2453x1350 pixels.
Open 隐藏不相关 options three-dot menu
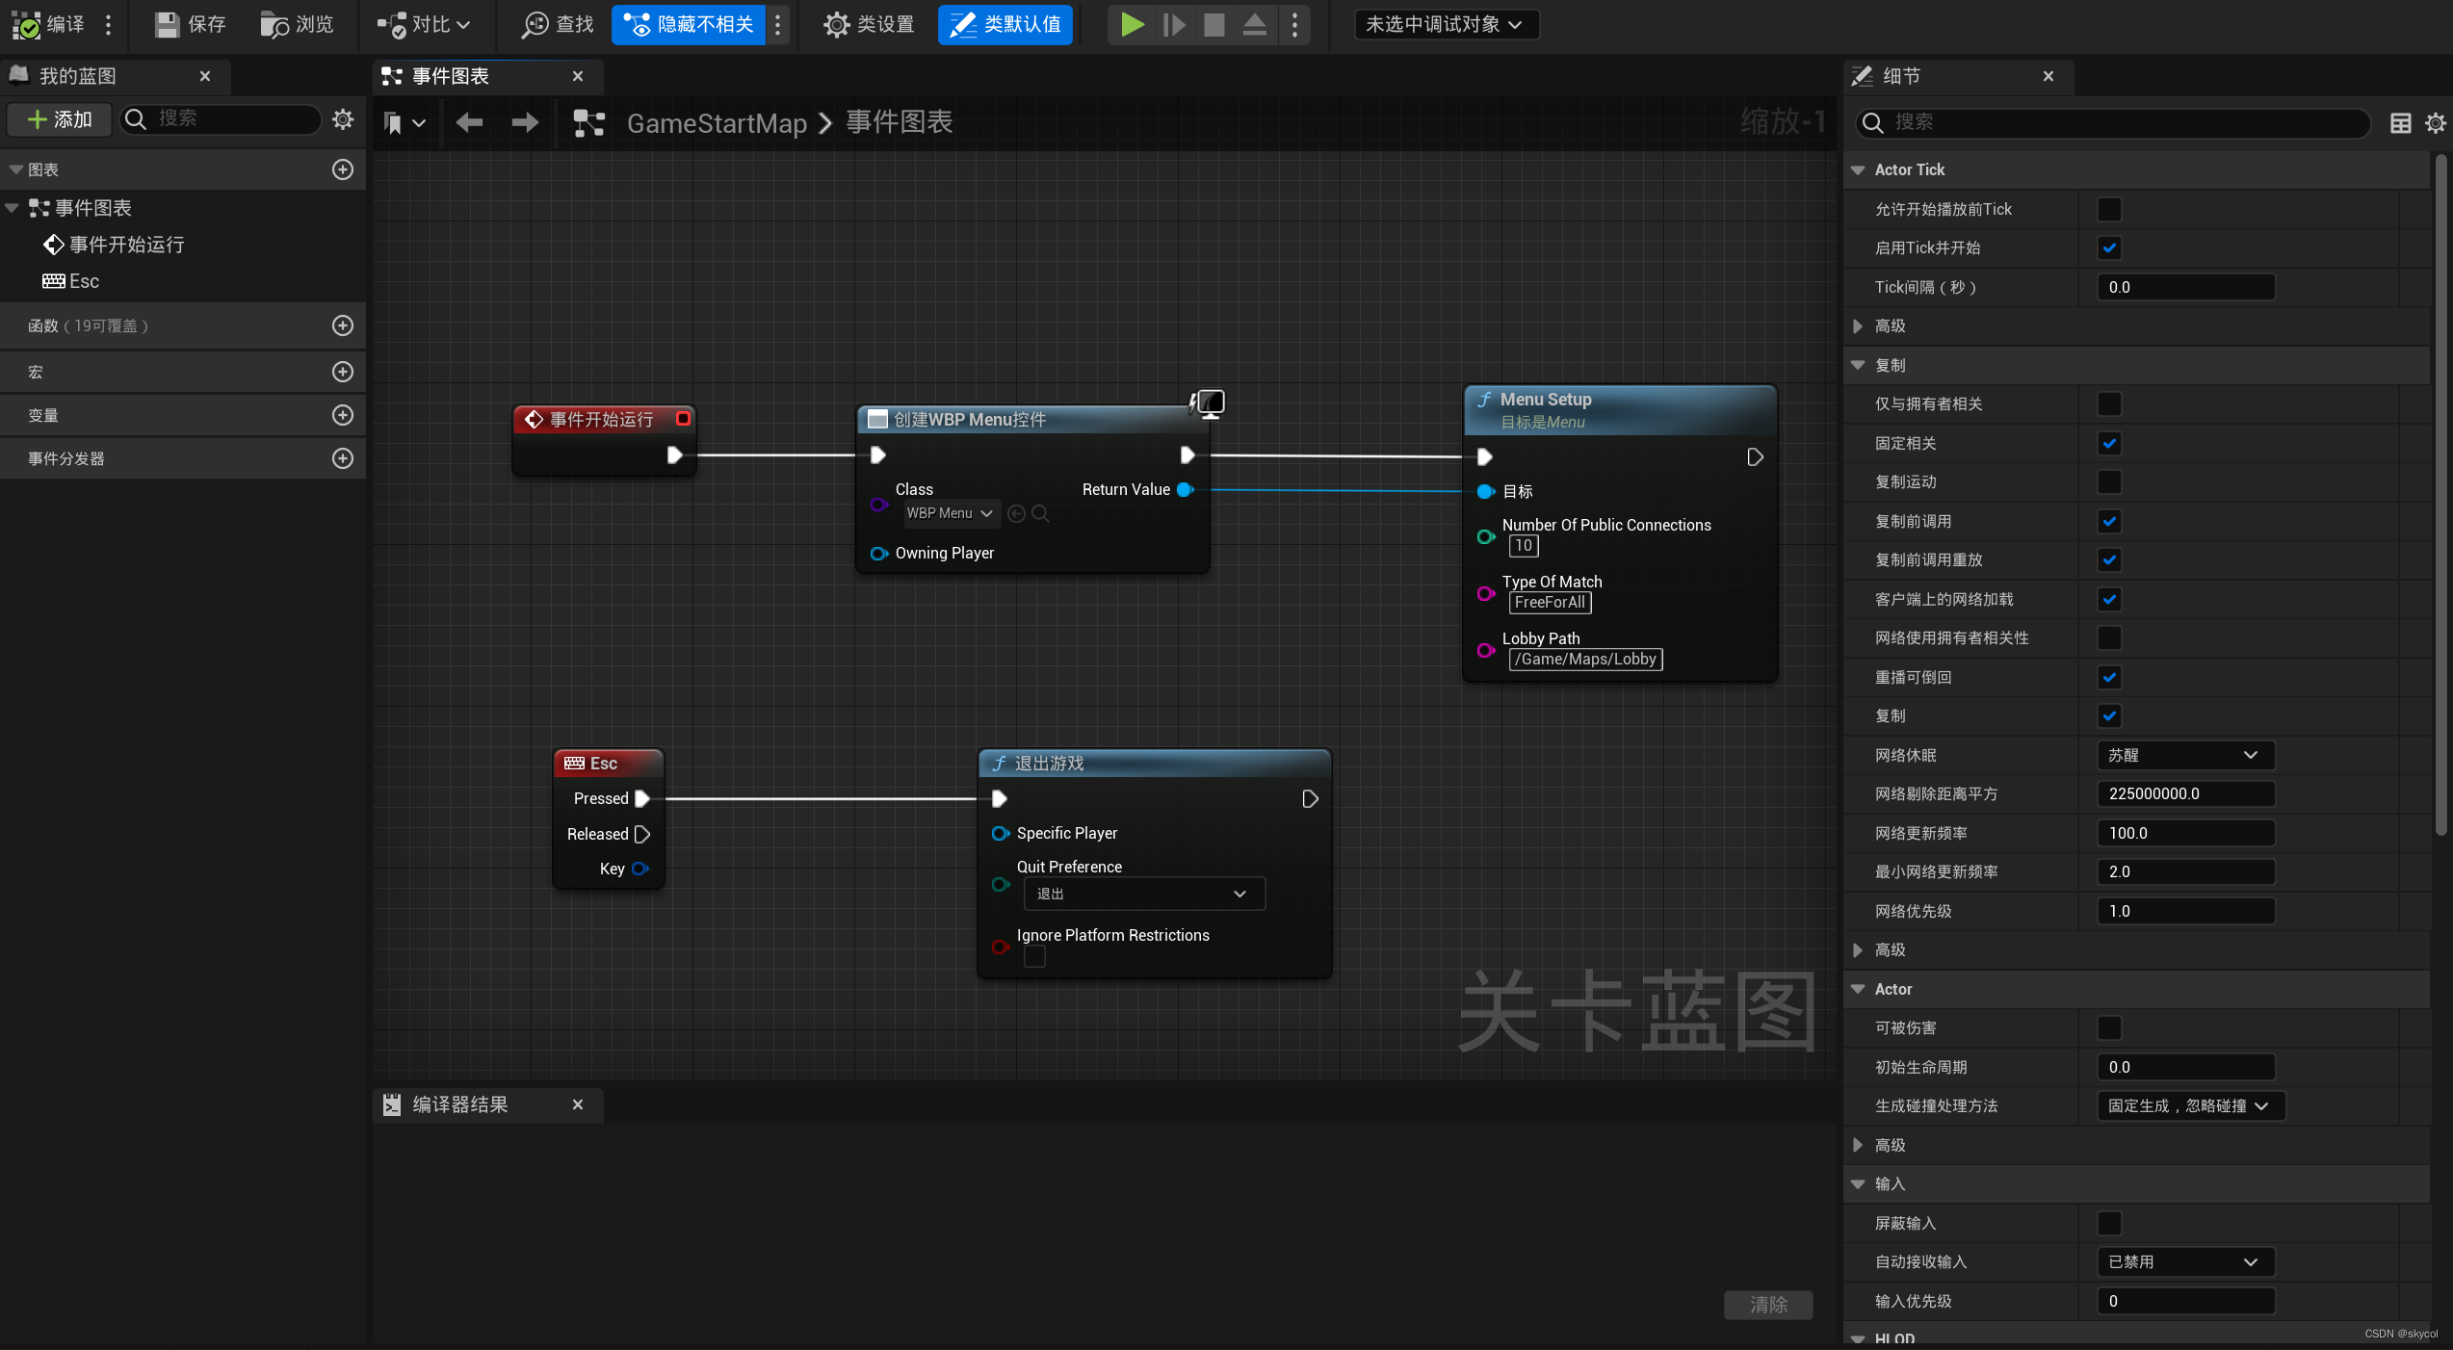(x=778, y=24)
